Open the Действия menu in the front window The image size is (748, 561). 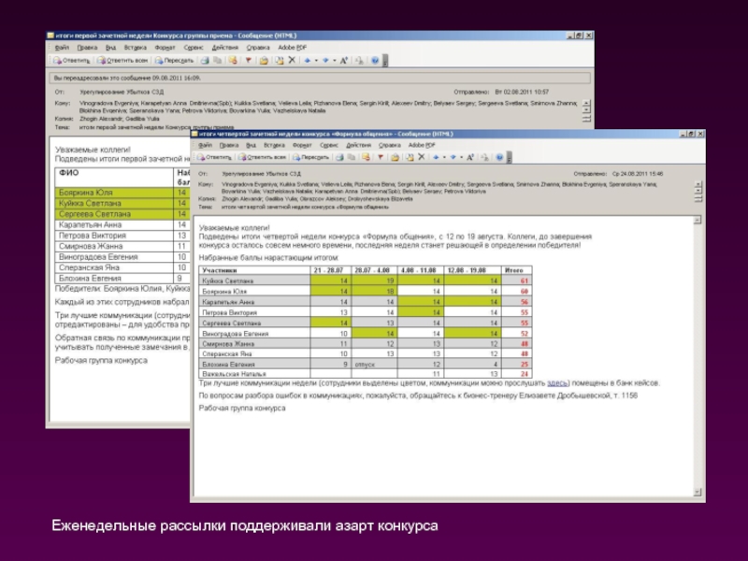358,145
